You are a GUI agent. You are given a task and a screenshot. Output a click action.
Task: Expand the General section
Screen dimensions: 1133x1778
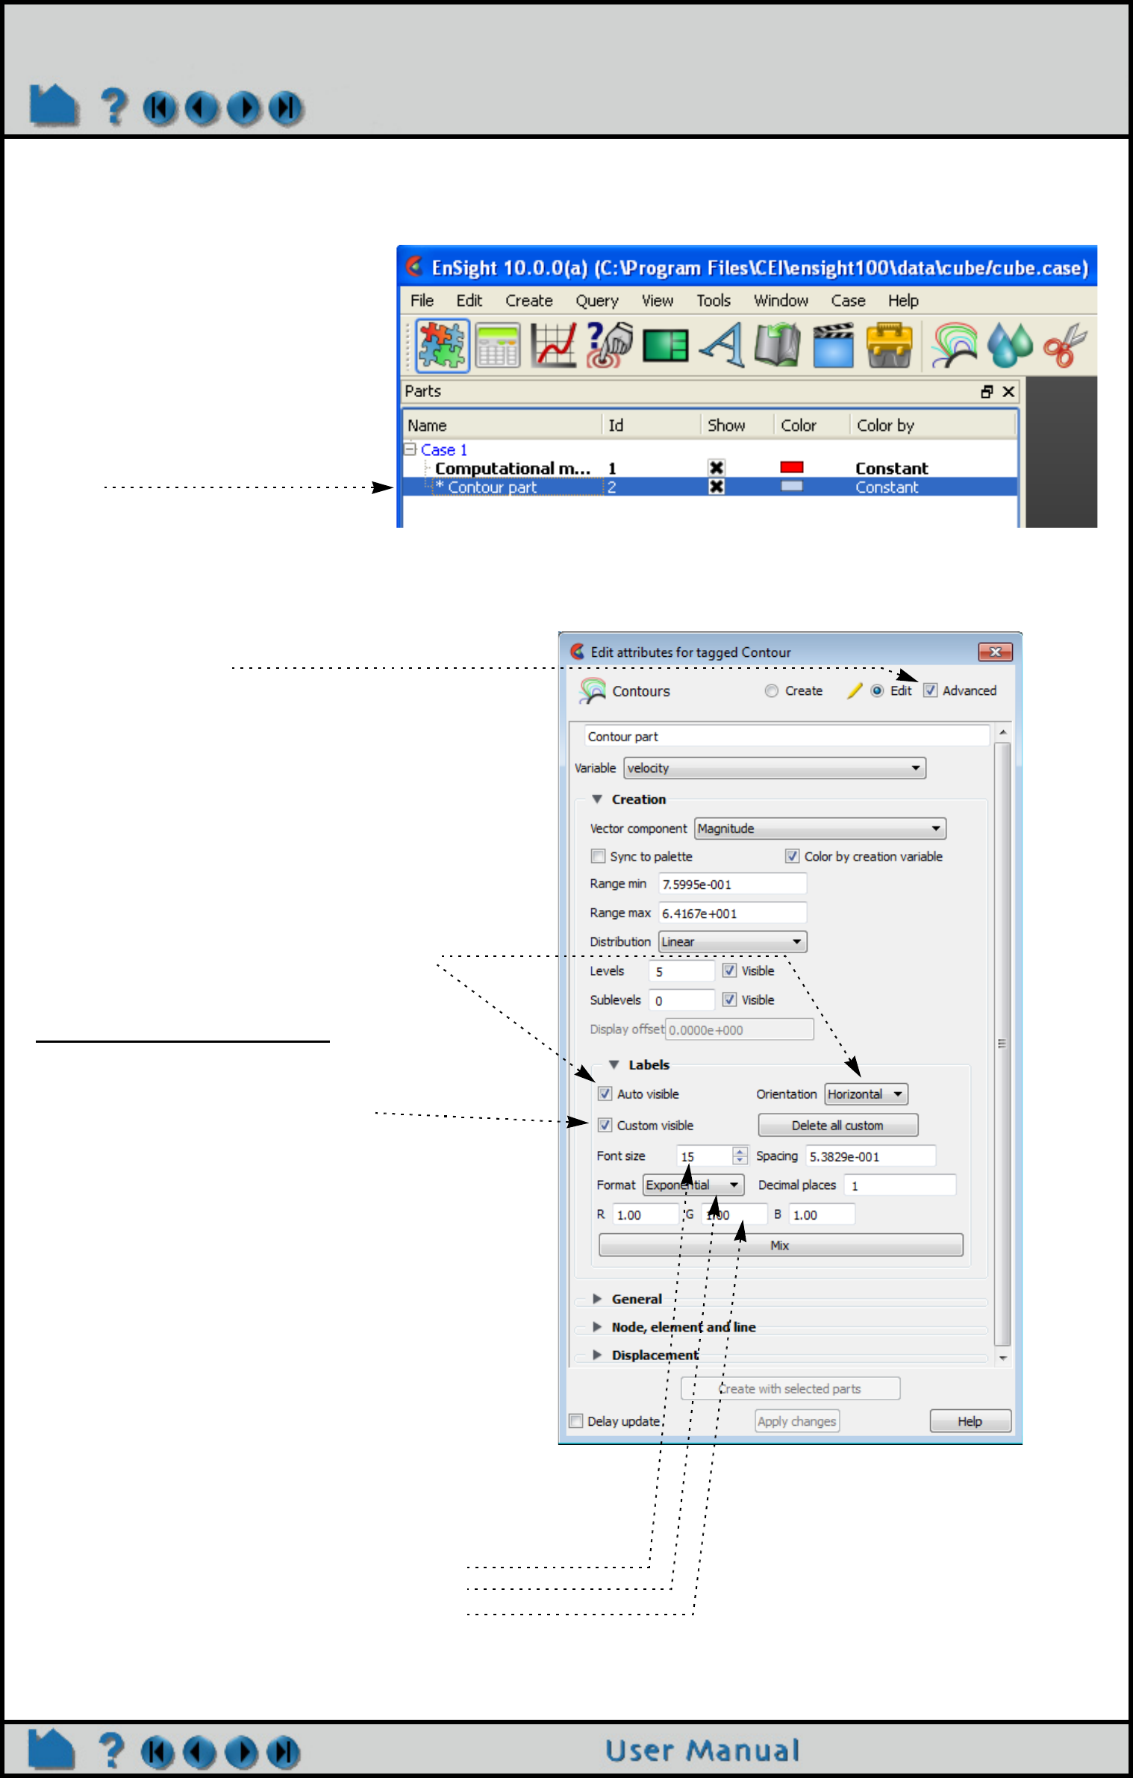pyautogui.click(x=597, y=1299)
